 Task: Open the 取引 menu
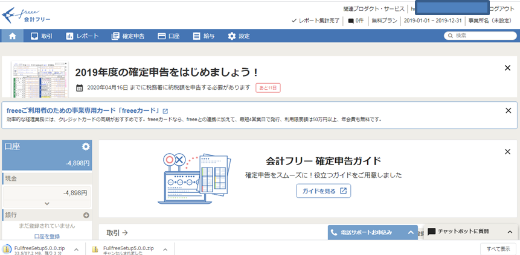40,36
